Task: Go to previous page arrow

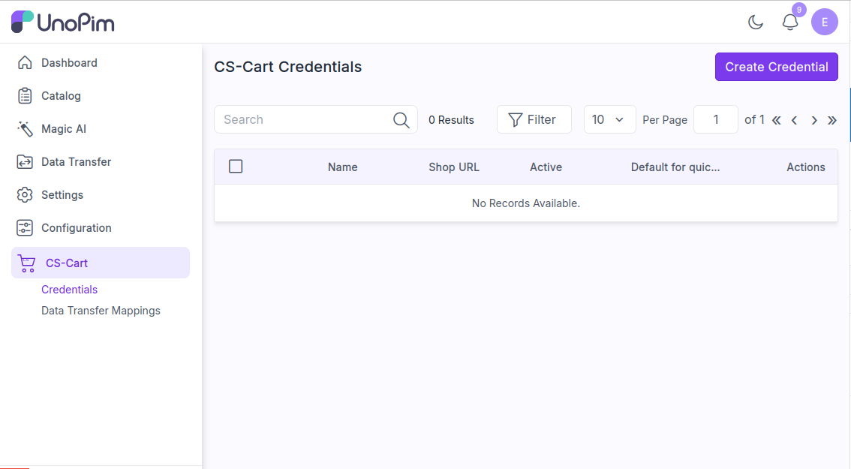Action: point(795,121)
